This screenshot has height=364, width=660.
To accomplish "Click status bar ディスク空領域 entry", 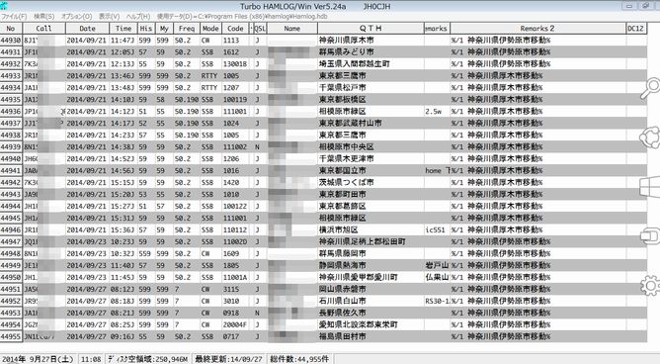I will (147, 359).
